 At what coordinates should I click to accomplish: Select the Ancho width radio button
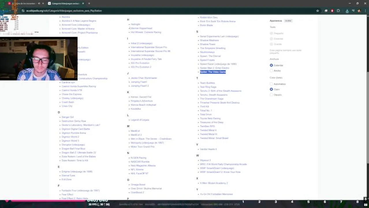271,70
